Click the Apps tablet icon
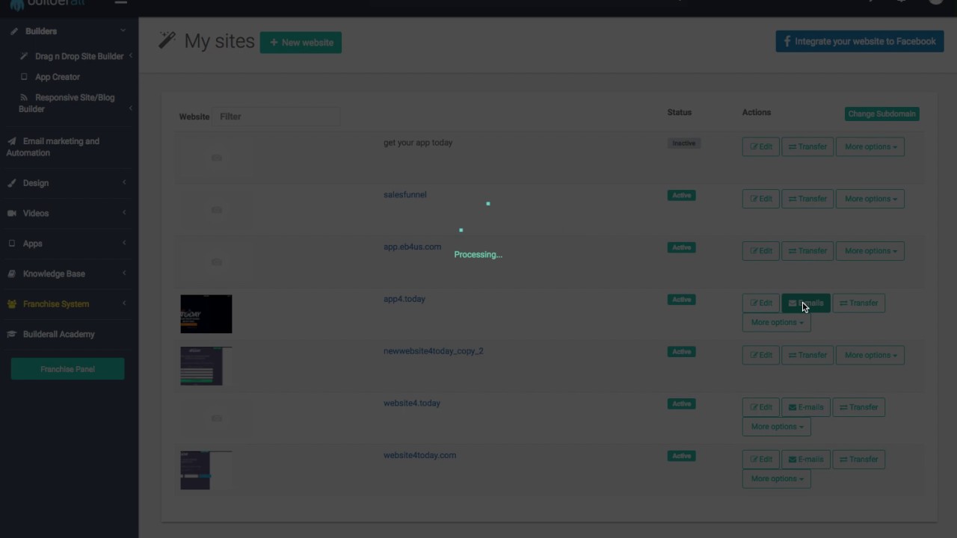The height and width of the screenshot is (538, 957). pyautogui.click(x=12, y=244)
